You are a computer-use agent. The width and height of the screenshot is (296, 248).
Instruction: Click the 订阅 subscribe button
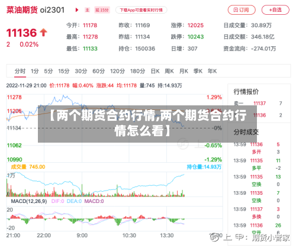tap(242, 10)
